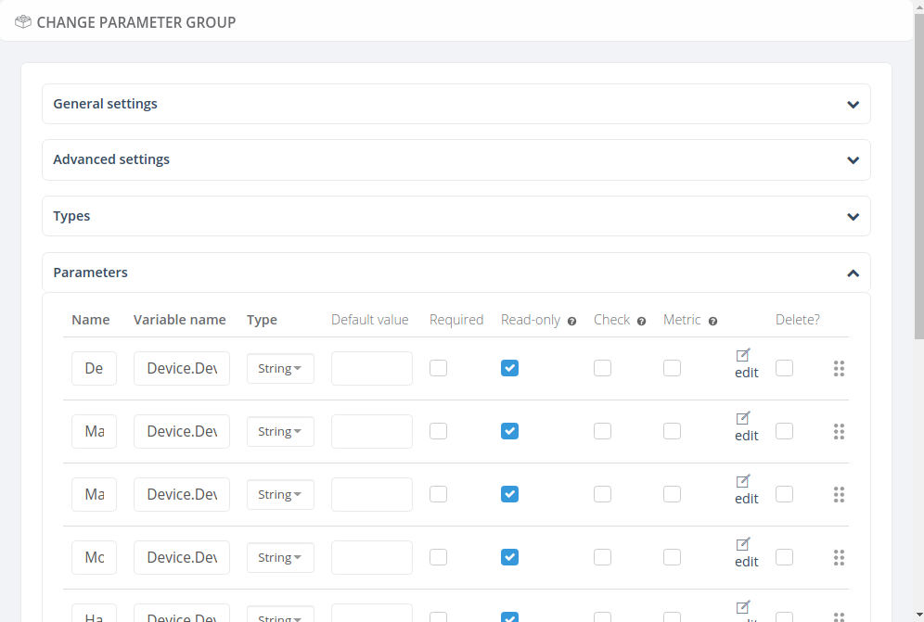Enable Required checkbox in the first row
The width and height of the screenshot is (924, 622).
coord(438,368)
